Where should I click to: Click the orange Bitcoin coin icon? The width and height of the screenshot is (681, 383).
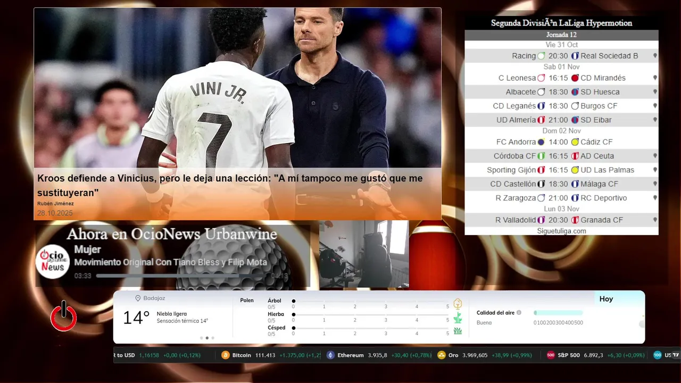[226, 355]
